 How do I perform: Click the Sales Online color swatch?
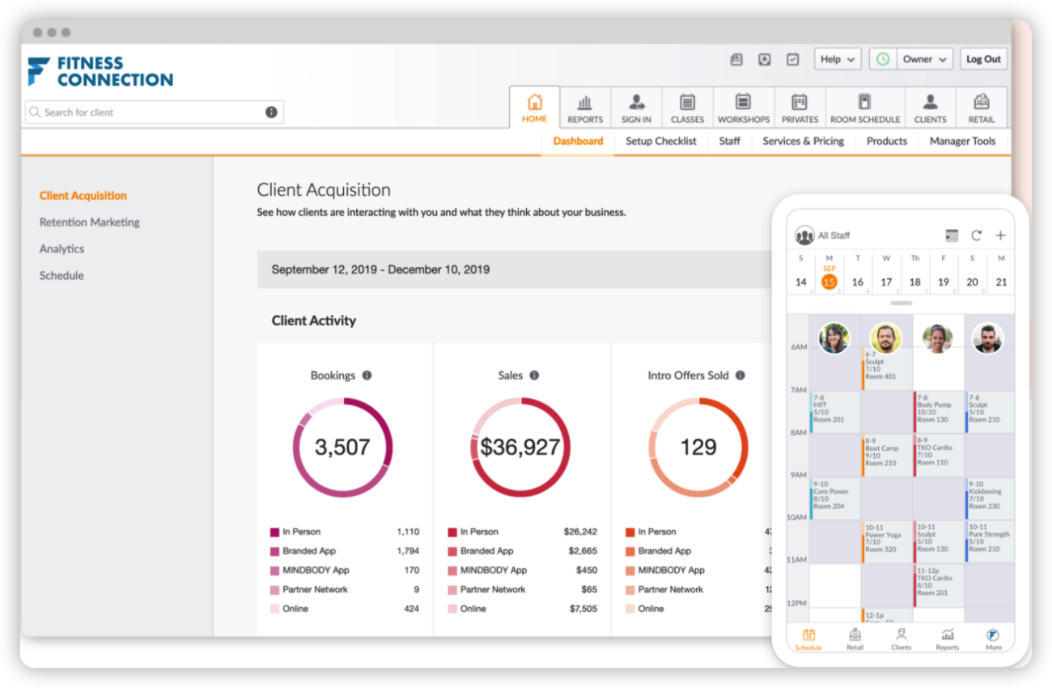452,609
